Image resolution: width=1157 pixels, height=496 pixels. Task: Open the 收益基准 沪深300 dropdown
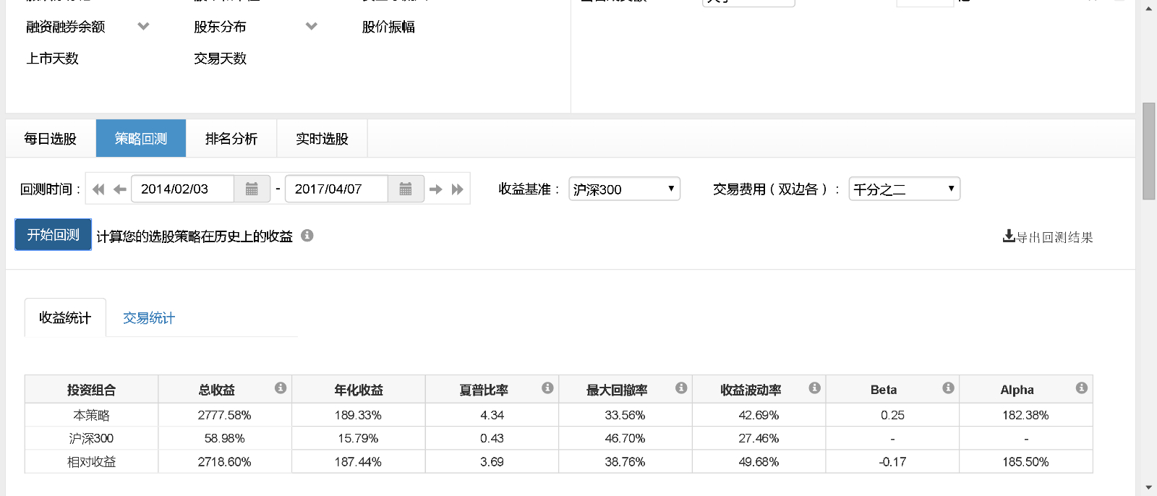pyautogui.click(x=624, y=189)
